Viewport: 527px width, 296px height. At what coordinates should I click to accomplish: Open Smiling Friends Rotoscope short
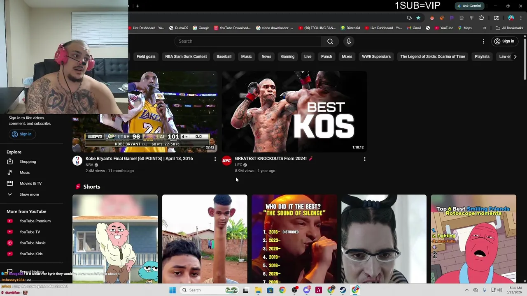[x=473, y=239]
